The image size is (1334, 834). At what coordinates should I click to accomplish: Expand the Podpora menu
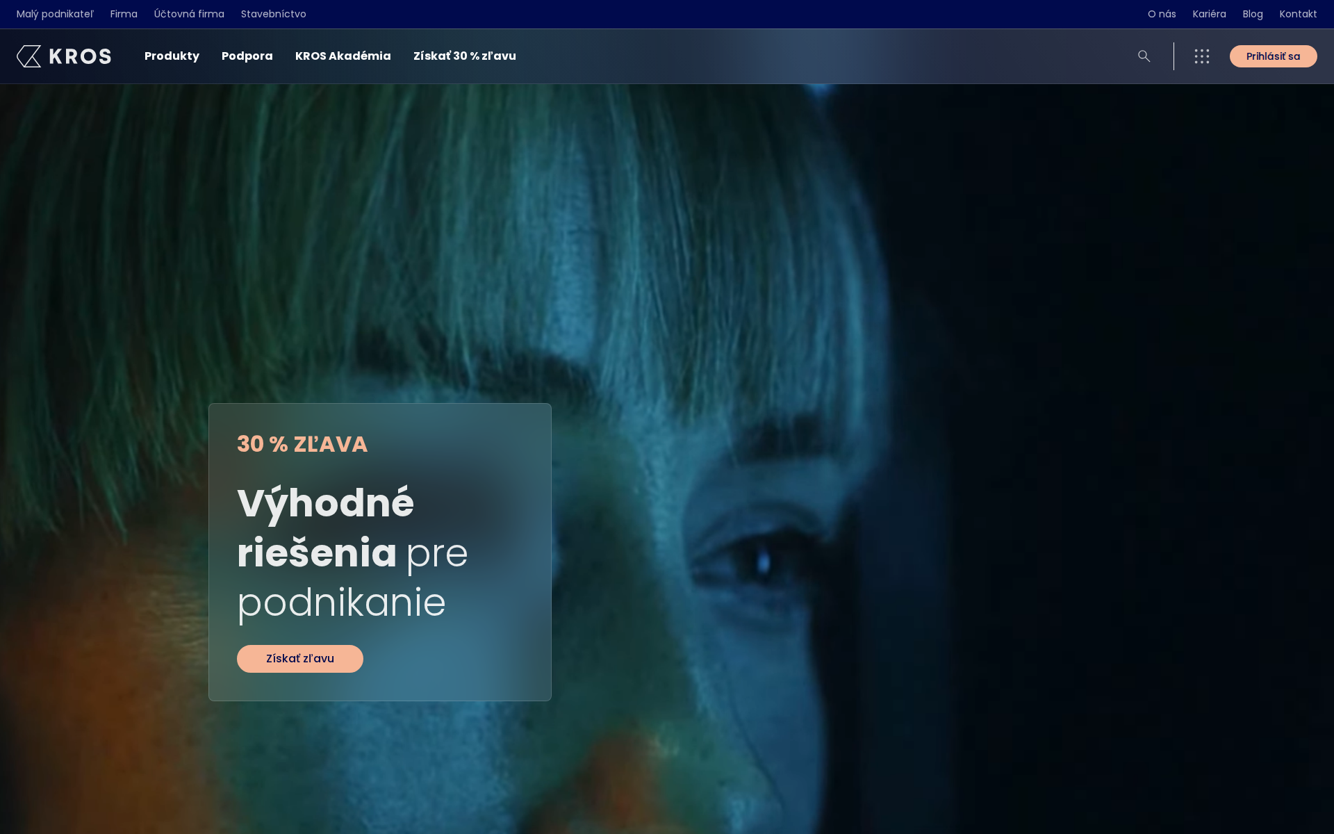247,56
